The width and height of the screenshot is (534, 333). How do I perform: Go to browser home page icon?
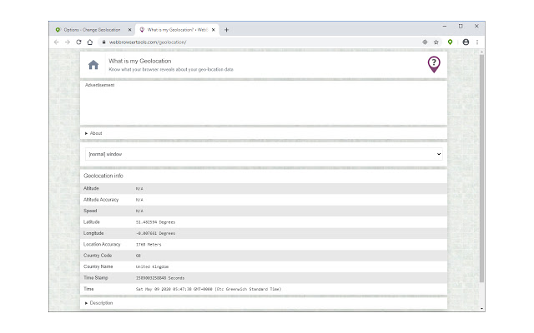90,42
